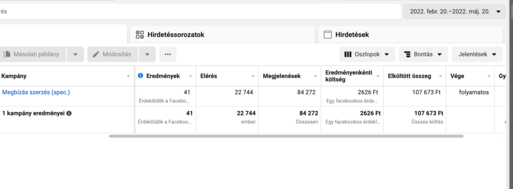Expand the Módosítás dropdown arrow
Image resolution: width=513 pixels, height=189 pixels.
point(147,54)
